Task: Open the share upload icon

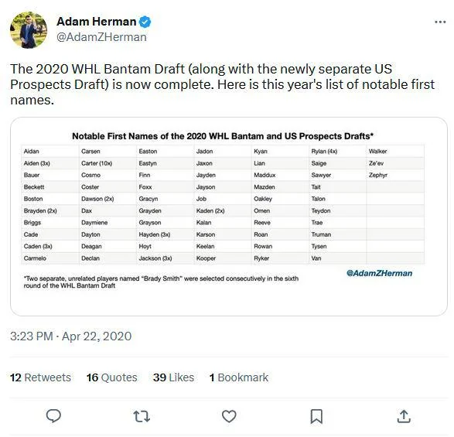Action: coord(404,416)
